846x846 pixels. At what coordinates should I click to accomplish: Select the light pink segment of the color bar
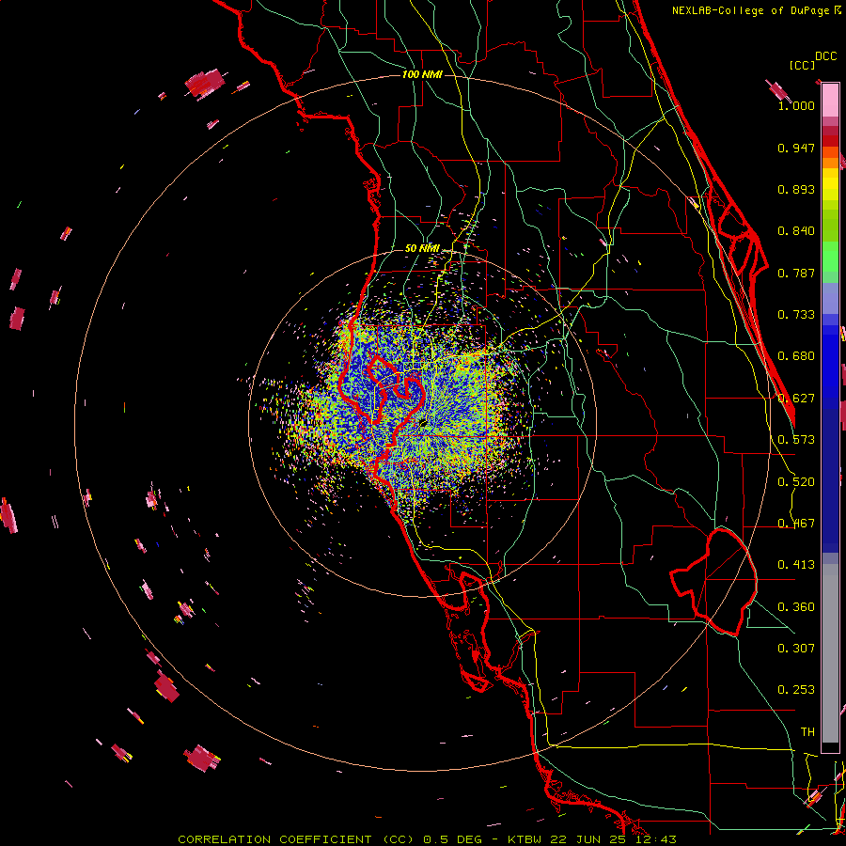click(830, 101)
